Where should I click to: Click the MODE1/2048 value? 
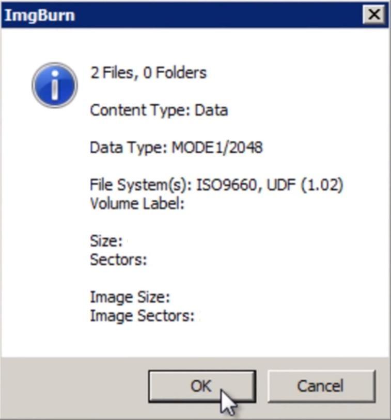217,148
